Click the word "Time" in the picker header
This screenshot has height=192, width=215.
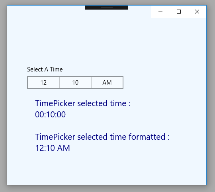point(56,69)
